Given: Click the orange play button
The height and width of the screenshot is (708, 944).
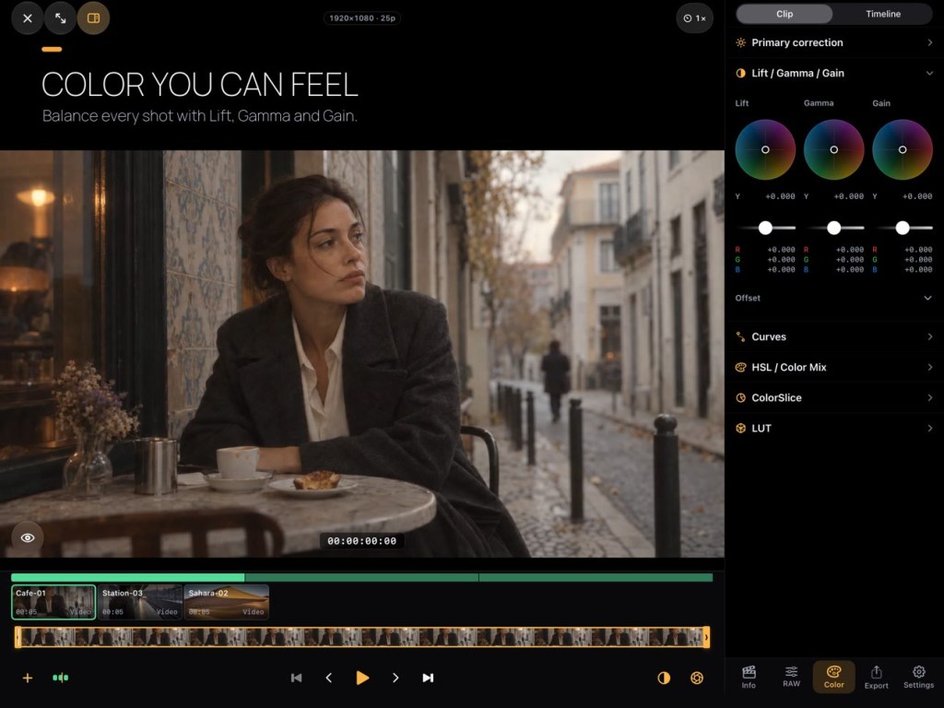Looking at the screenshot, I should 362,678.
